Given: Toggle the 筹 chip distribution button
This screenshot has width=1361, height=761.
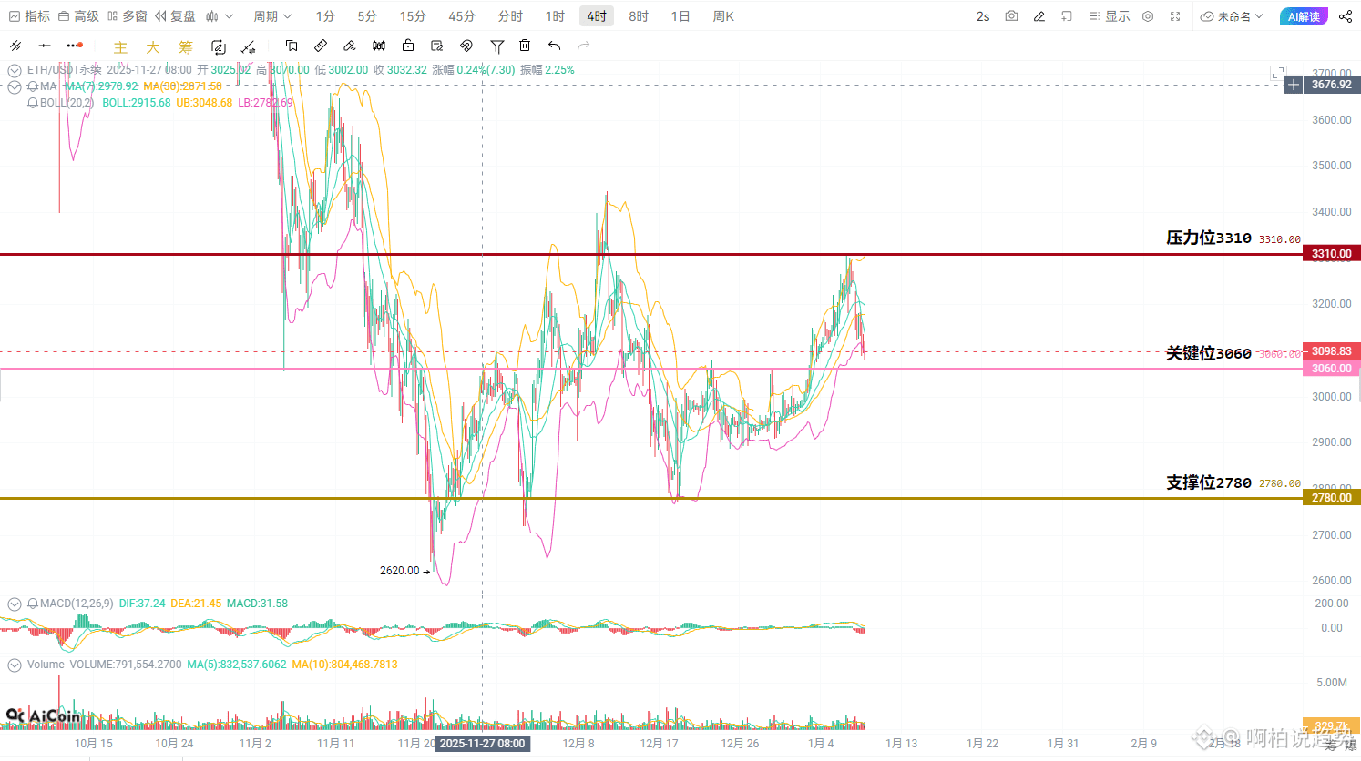Looking at the screenshot, I should [x=186, y=47].
